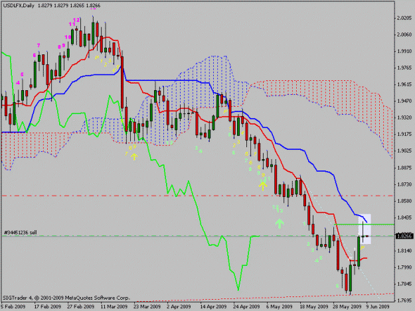This screenshot has width=415, height=311.
Task: Select the shaded rectangle around latest candles
Action: point(365,229)
